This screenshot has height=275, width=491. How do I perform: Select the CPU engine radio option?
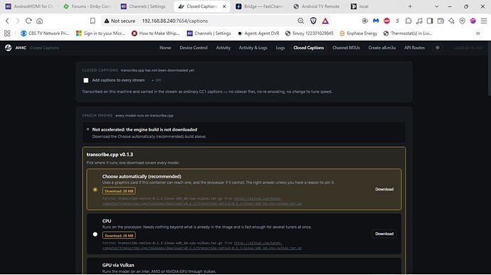(95, 234)
